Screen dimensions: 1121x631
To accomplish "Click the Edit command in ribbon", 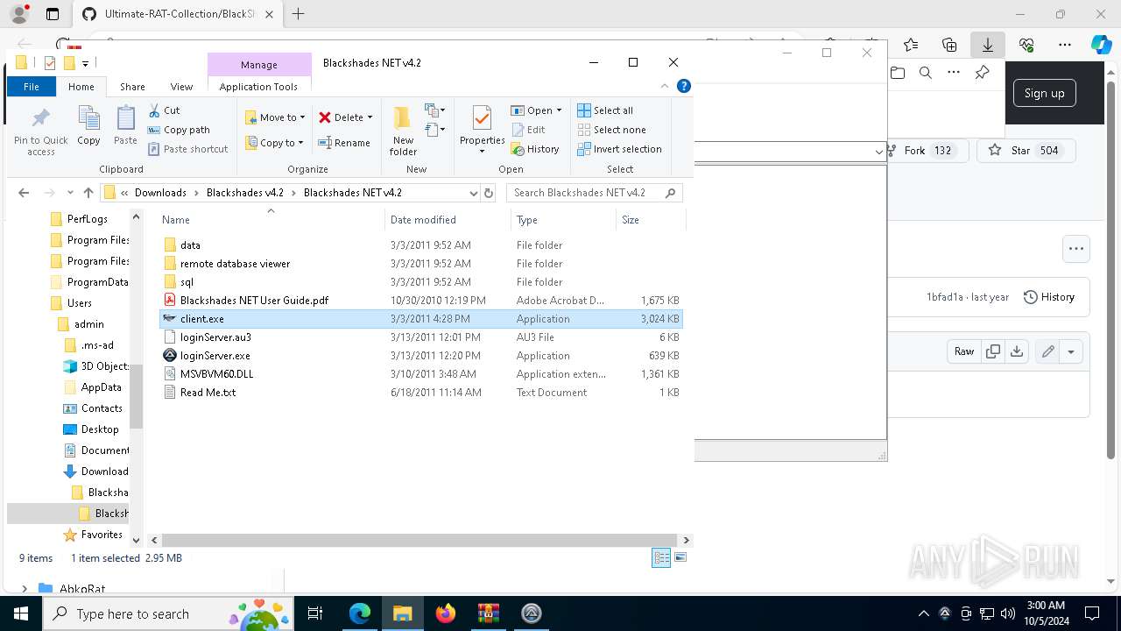I will tap(528, 130).
